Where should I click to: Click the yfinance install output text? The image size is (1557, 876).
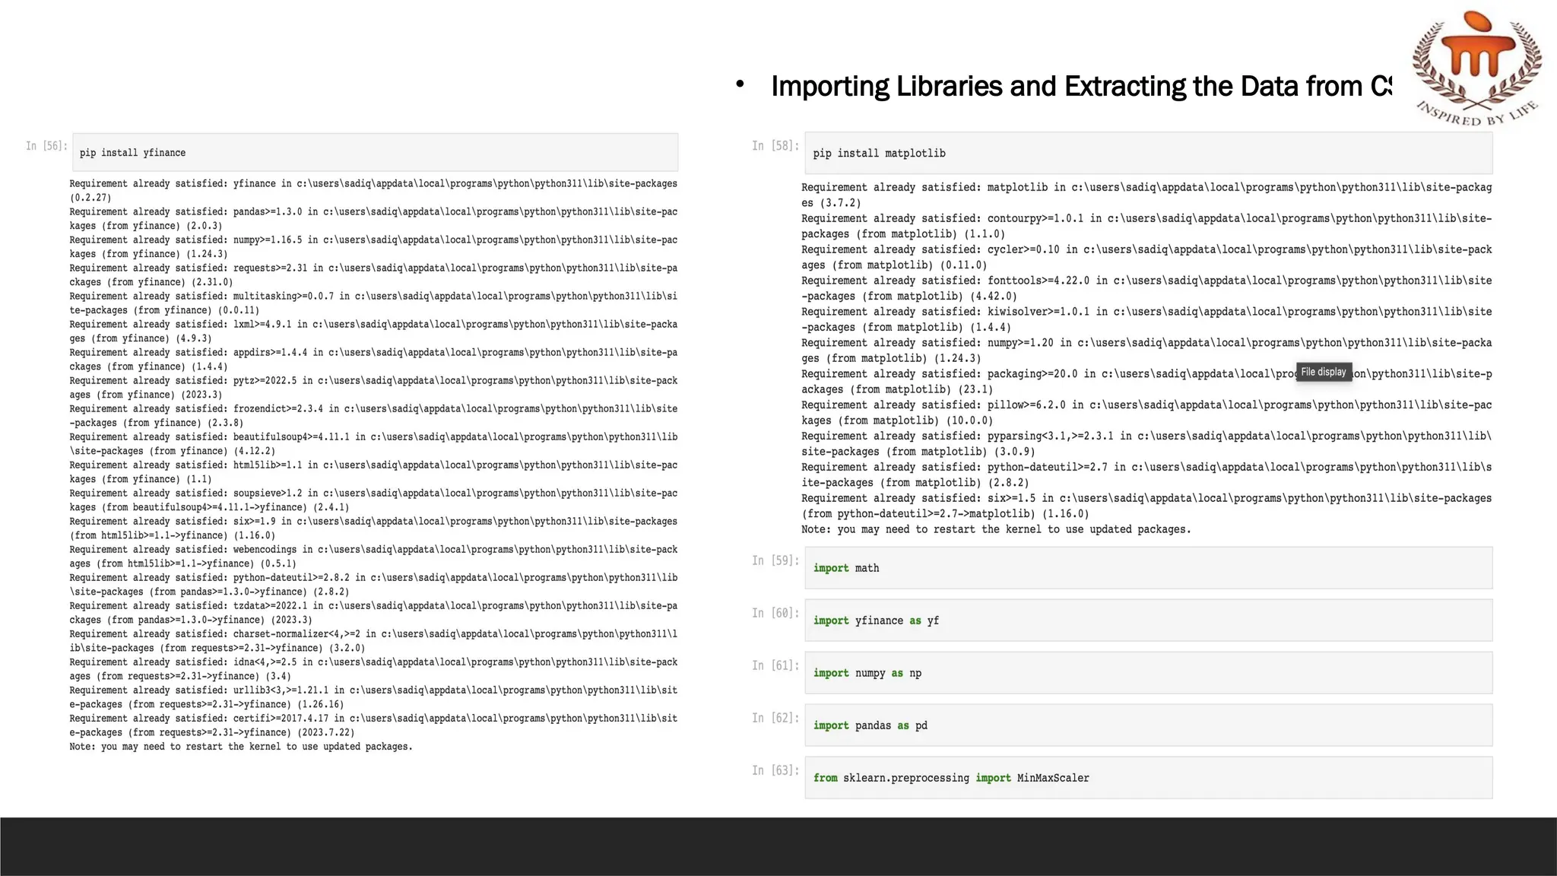click(x=373, y=464)
